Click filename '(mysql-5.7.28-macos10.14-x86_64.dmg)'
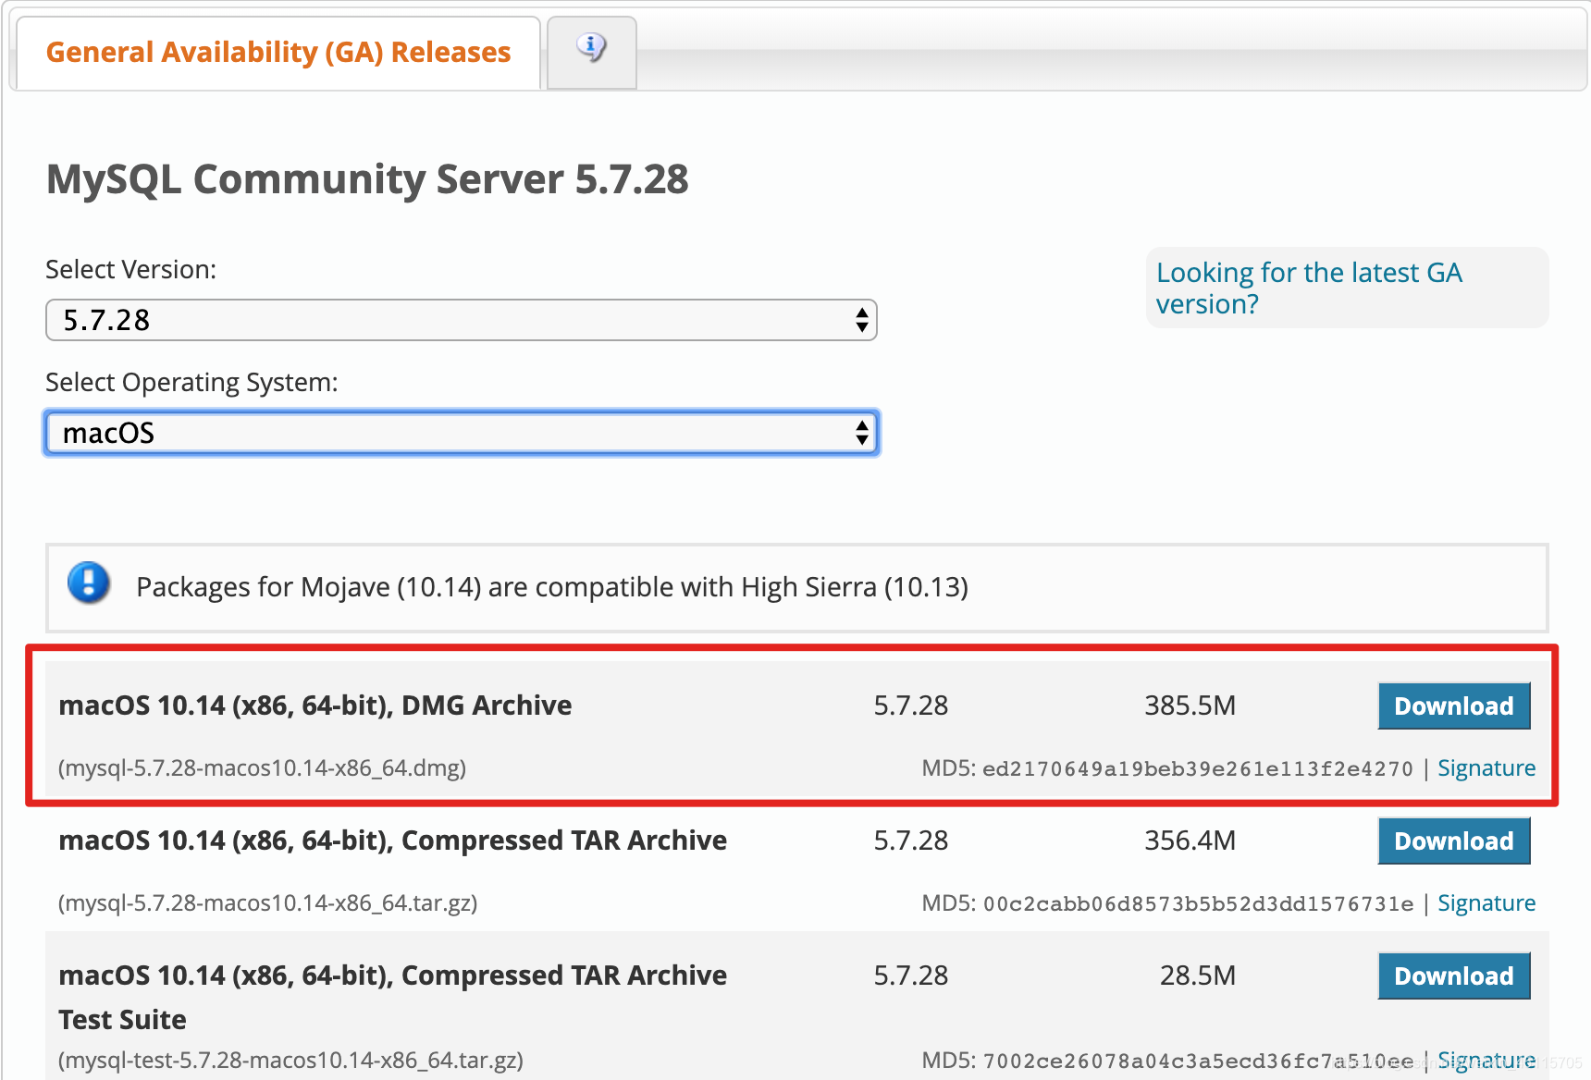 (x=263, y=768)
